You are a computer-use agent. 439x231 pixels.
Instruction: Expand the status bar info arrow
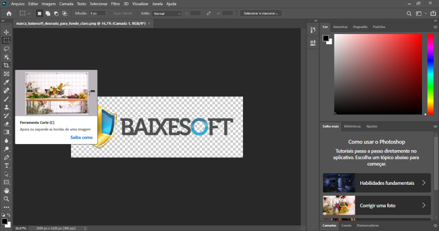[85, 228]
